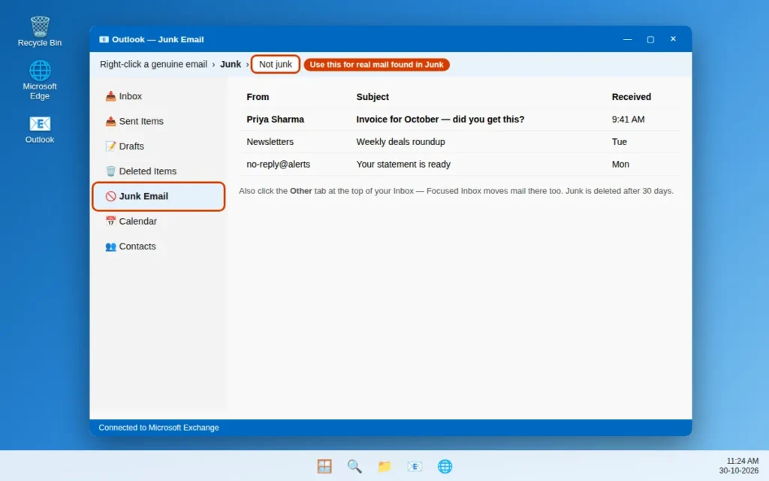The height and width of the screenshot is (481, 769).
Task: Sort by the Subject column header
Action: pyautogui.click(x=372, y=97)
